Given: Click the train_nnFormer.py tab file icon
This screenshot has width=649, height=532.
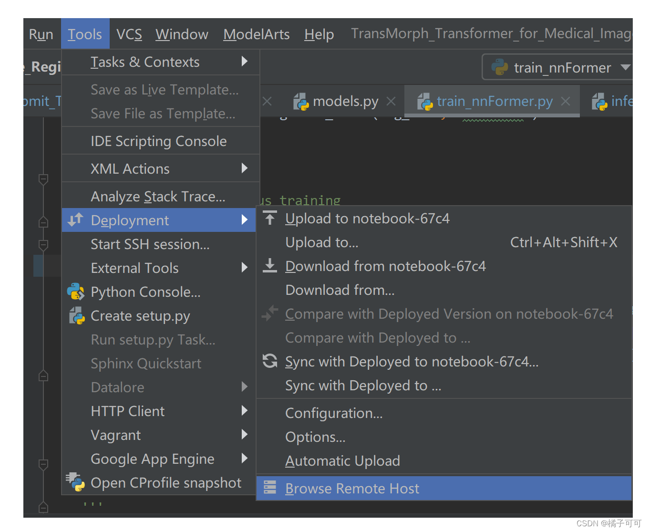Looking at the screenshot, I should click(x=425, y=102).
